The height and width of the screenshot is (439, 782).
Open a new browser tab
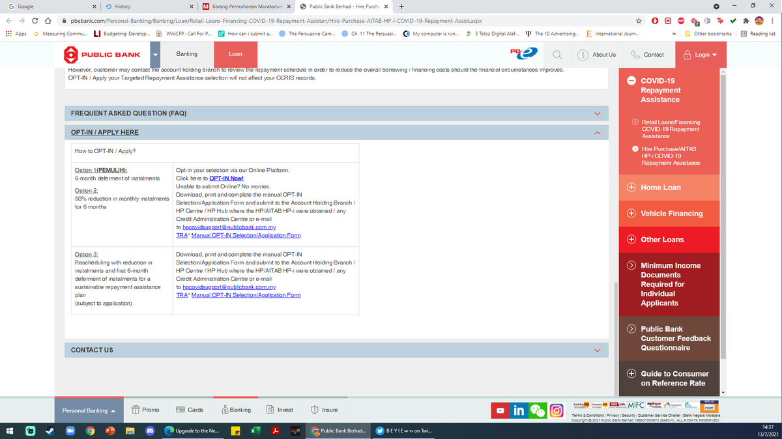pyautogui.click(x=401, y=7)
